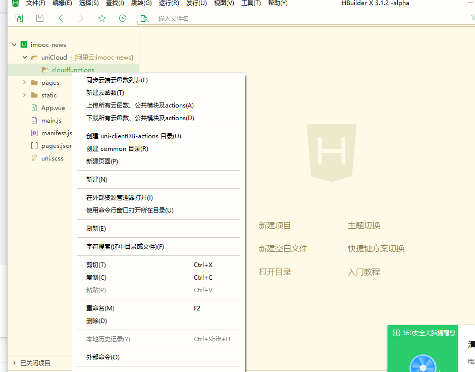Click the filter icon at toolbar right edge
475x372 pixels.
tap(472, 18)
